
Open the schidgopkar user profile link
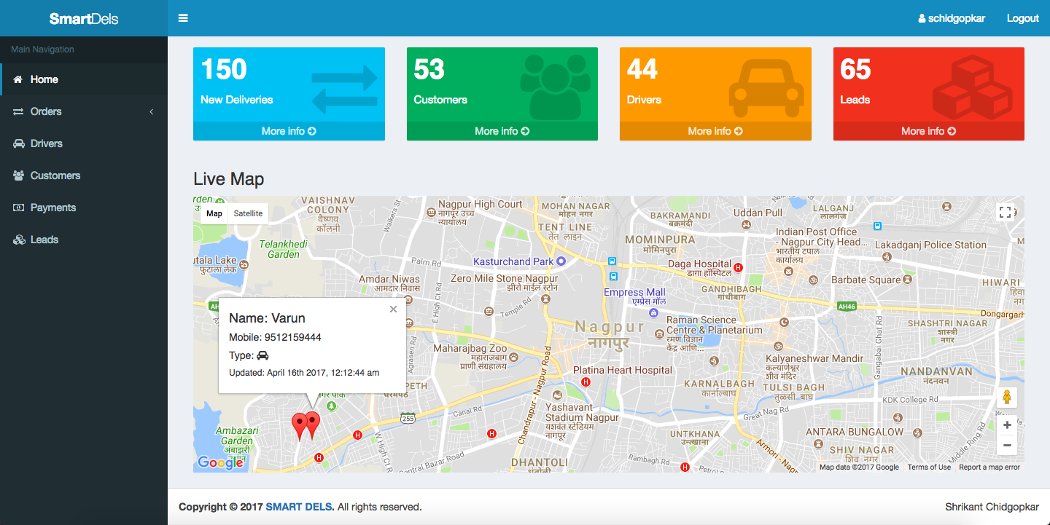tap(952, 18)
